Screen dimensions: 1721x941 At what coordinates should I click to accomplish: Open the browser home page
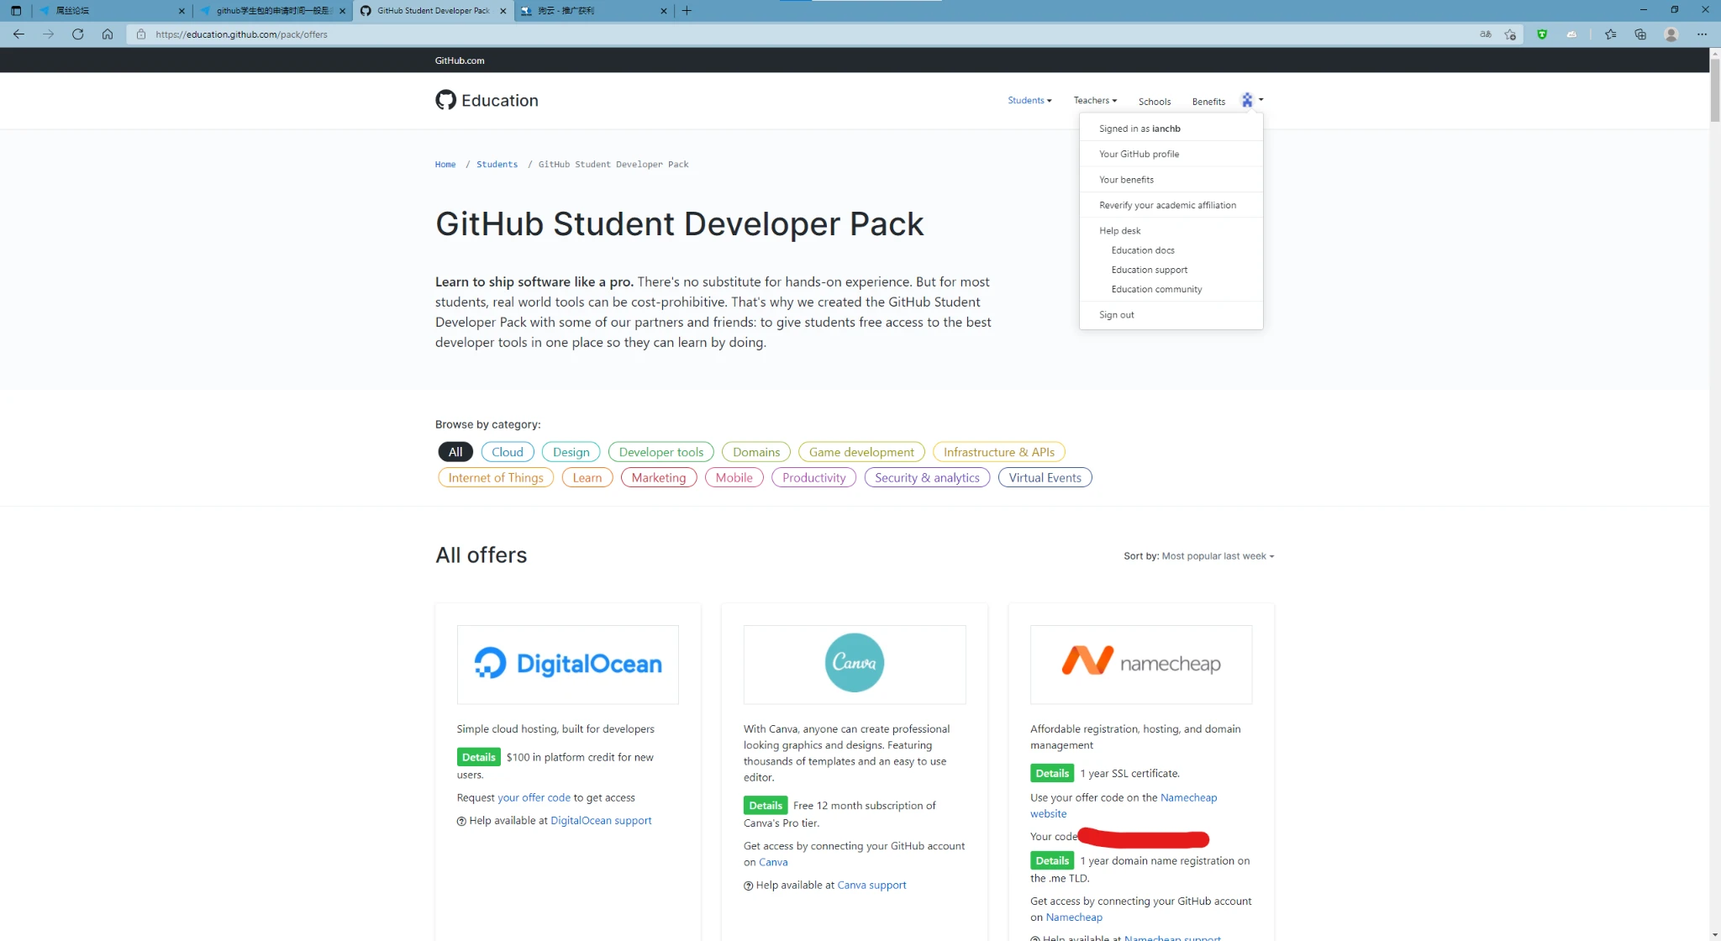click(108, 34)
